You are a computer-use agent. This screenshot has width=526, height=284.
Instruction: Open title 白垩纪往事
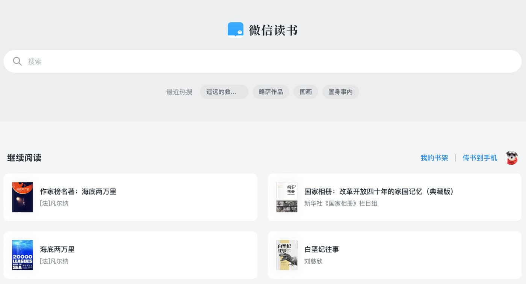coord(322,249)
